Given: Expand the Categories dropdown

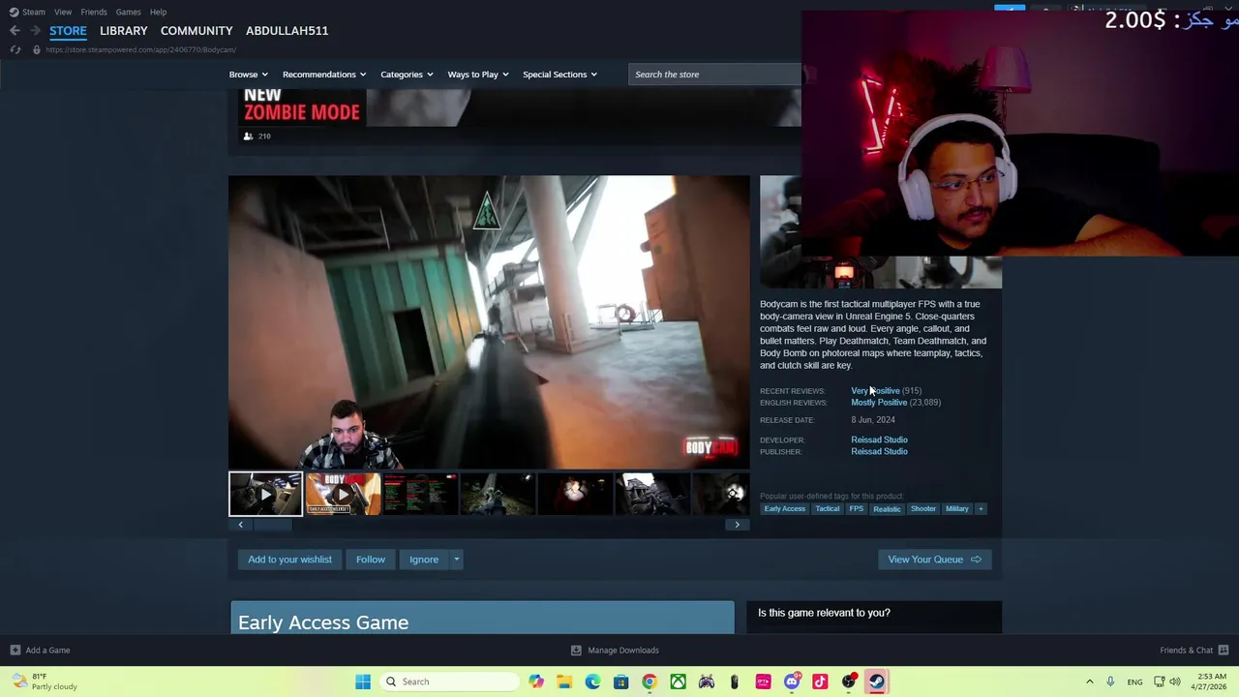Looking at the screenshot, I should (x=407, y=75).
